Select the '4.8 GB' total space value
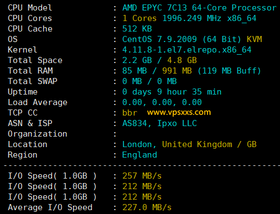 coord(182,60)
